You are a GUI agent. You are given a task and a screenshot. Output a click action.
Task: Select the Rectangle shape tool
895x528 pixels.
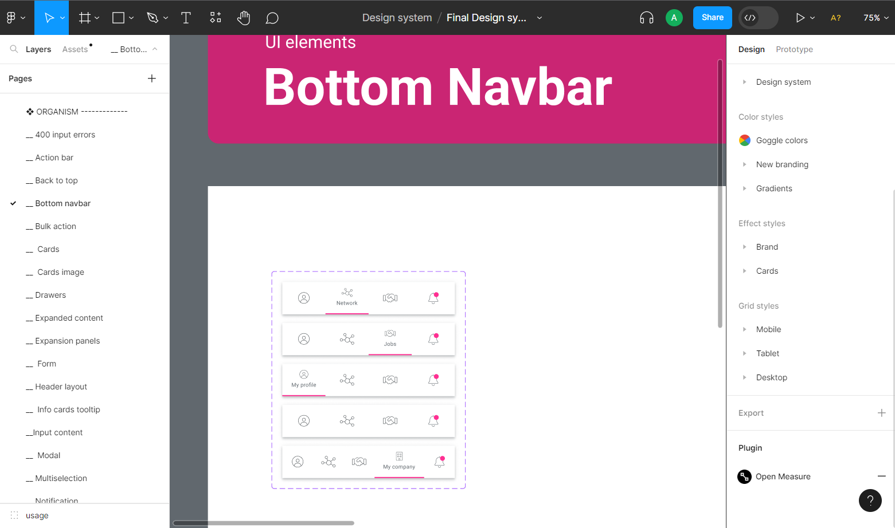click(119, 18)
